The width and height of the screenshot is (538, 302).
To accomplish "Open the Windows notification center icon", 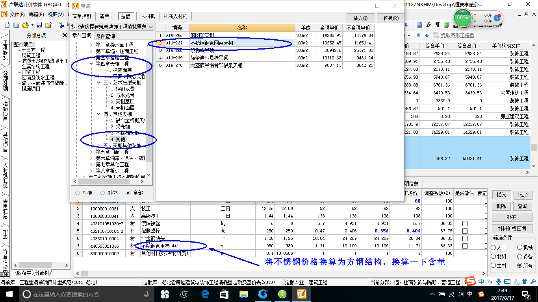I will point(527,294).
